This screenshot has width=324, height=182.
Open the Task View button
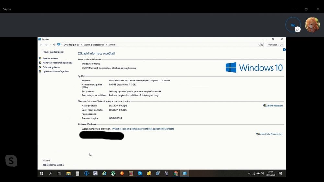tap(59, 173)
